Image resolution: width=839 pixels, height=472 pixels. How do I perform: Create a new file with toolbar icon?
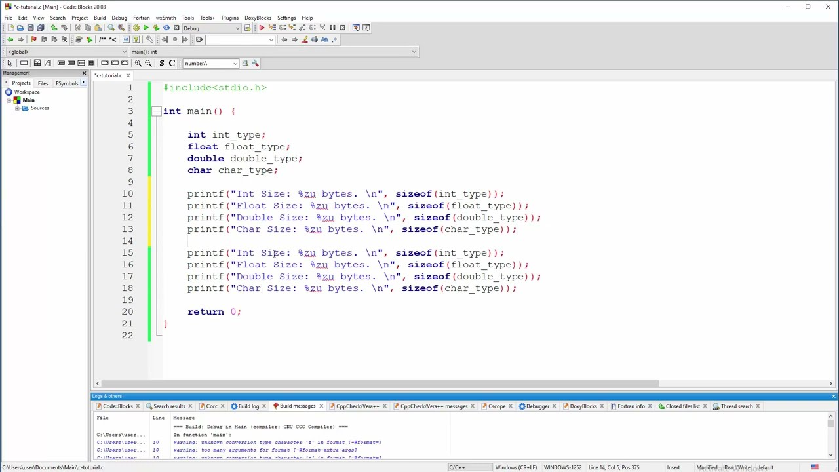(10, 28)
